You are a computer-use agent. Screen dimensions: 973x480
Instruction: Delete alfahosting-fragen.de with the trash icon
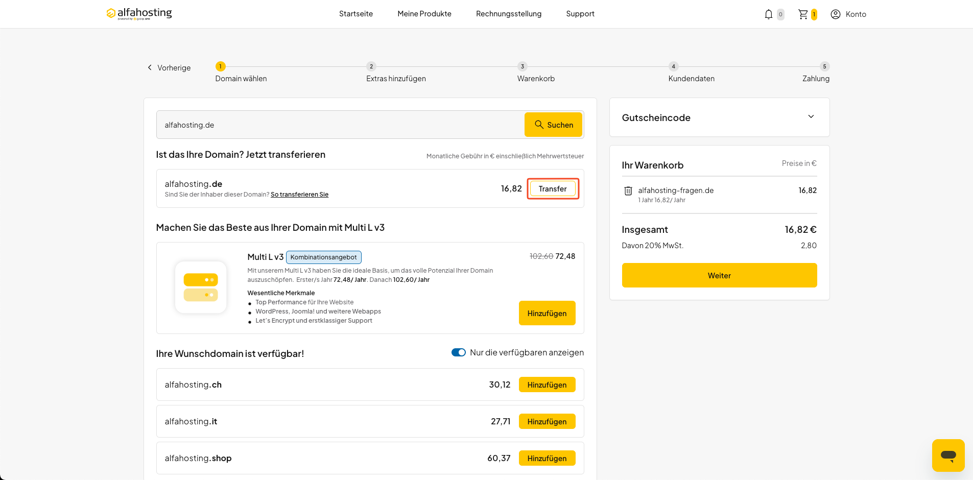click(628, 191)
